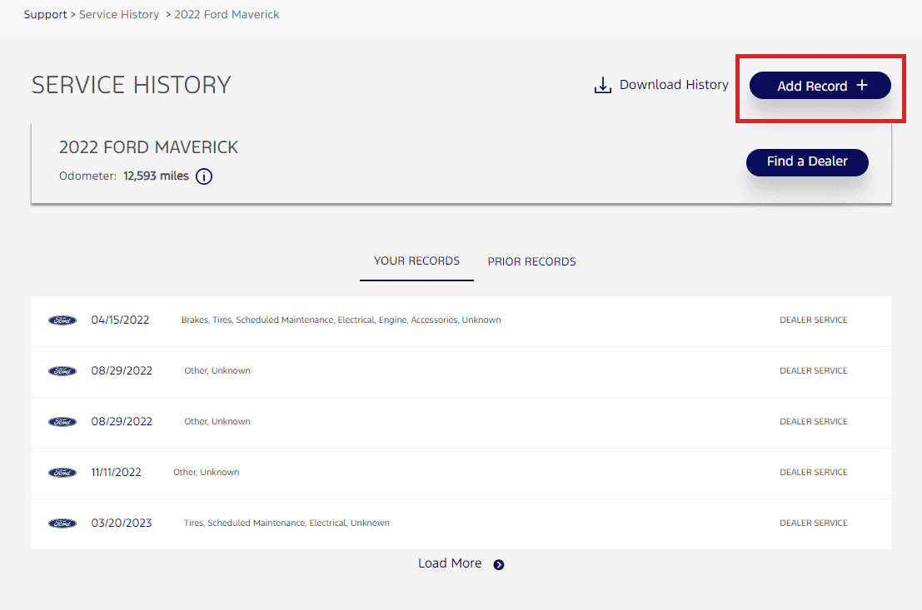
Task: Click the 12,593 miles odometer value
Action: pyautogui.click(x=156, y=176)
